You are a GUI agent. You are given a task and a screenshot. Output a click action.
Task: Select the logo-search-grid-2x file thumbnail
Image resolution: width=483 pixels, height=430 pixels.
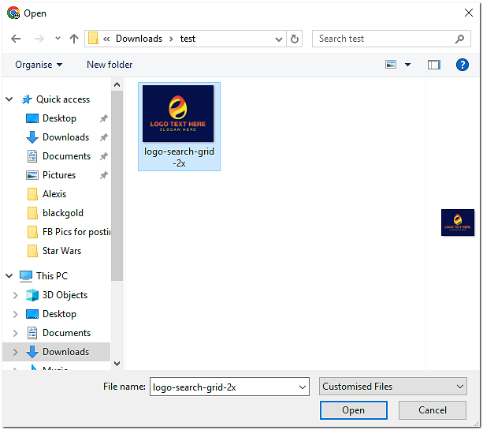(179, 114)
